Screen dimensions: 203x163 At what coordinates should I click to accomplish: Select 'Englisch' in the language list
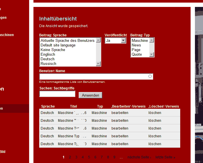[x=48, y=55]
